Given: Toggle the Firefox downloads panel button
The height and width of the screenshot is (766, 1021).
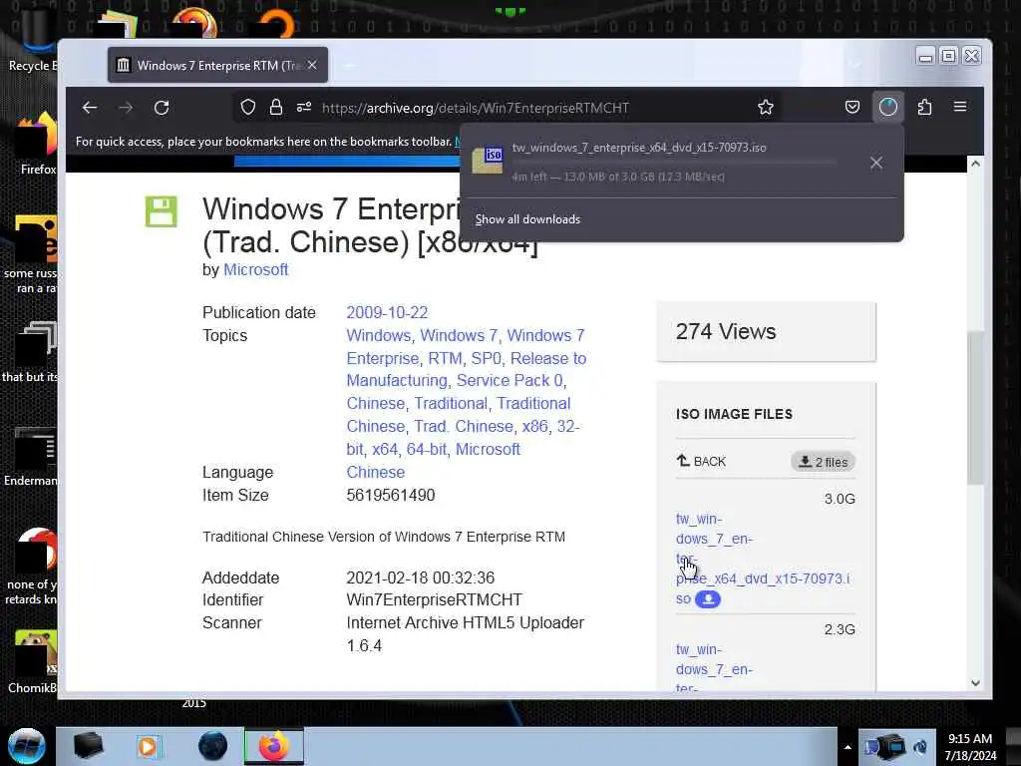Looking at the screenshot, I should pyautogui.click(x=888, y=107).
